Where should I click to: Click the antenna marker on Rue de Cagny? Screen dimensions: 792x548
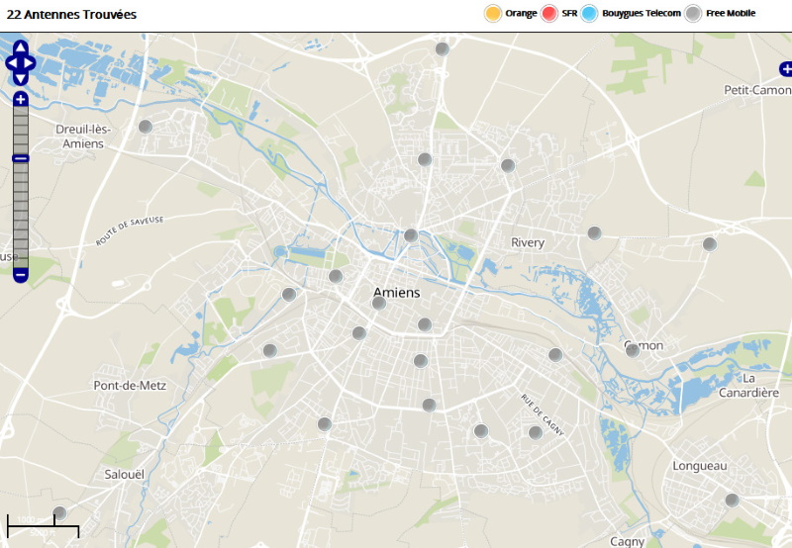click(x=536, y=432)
